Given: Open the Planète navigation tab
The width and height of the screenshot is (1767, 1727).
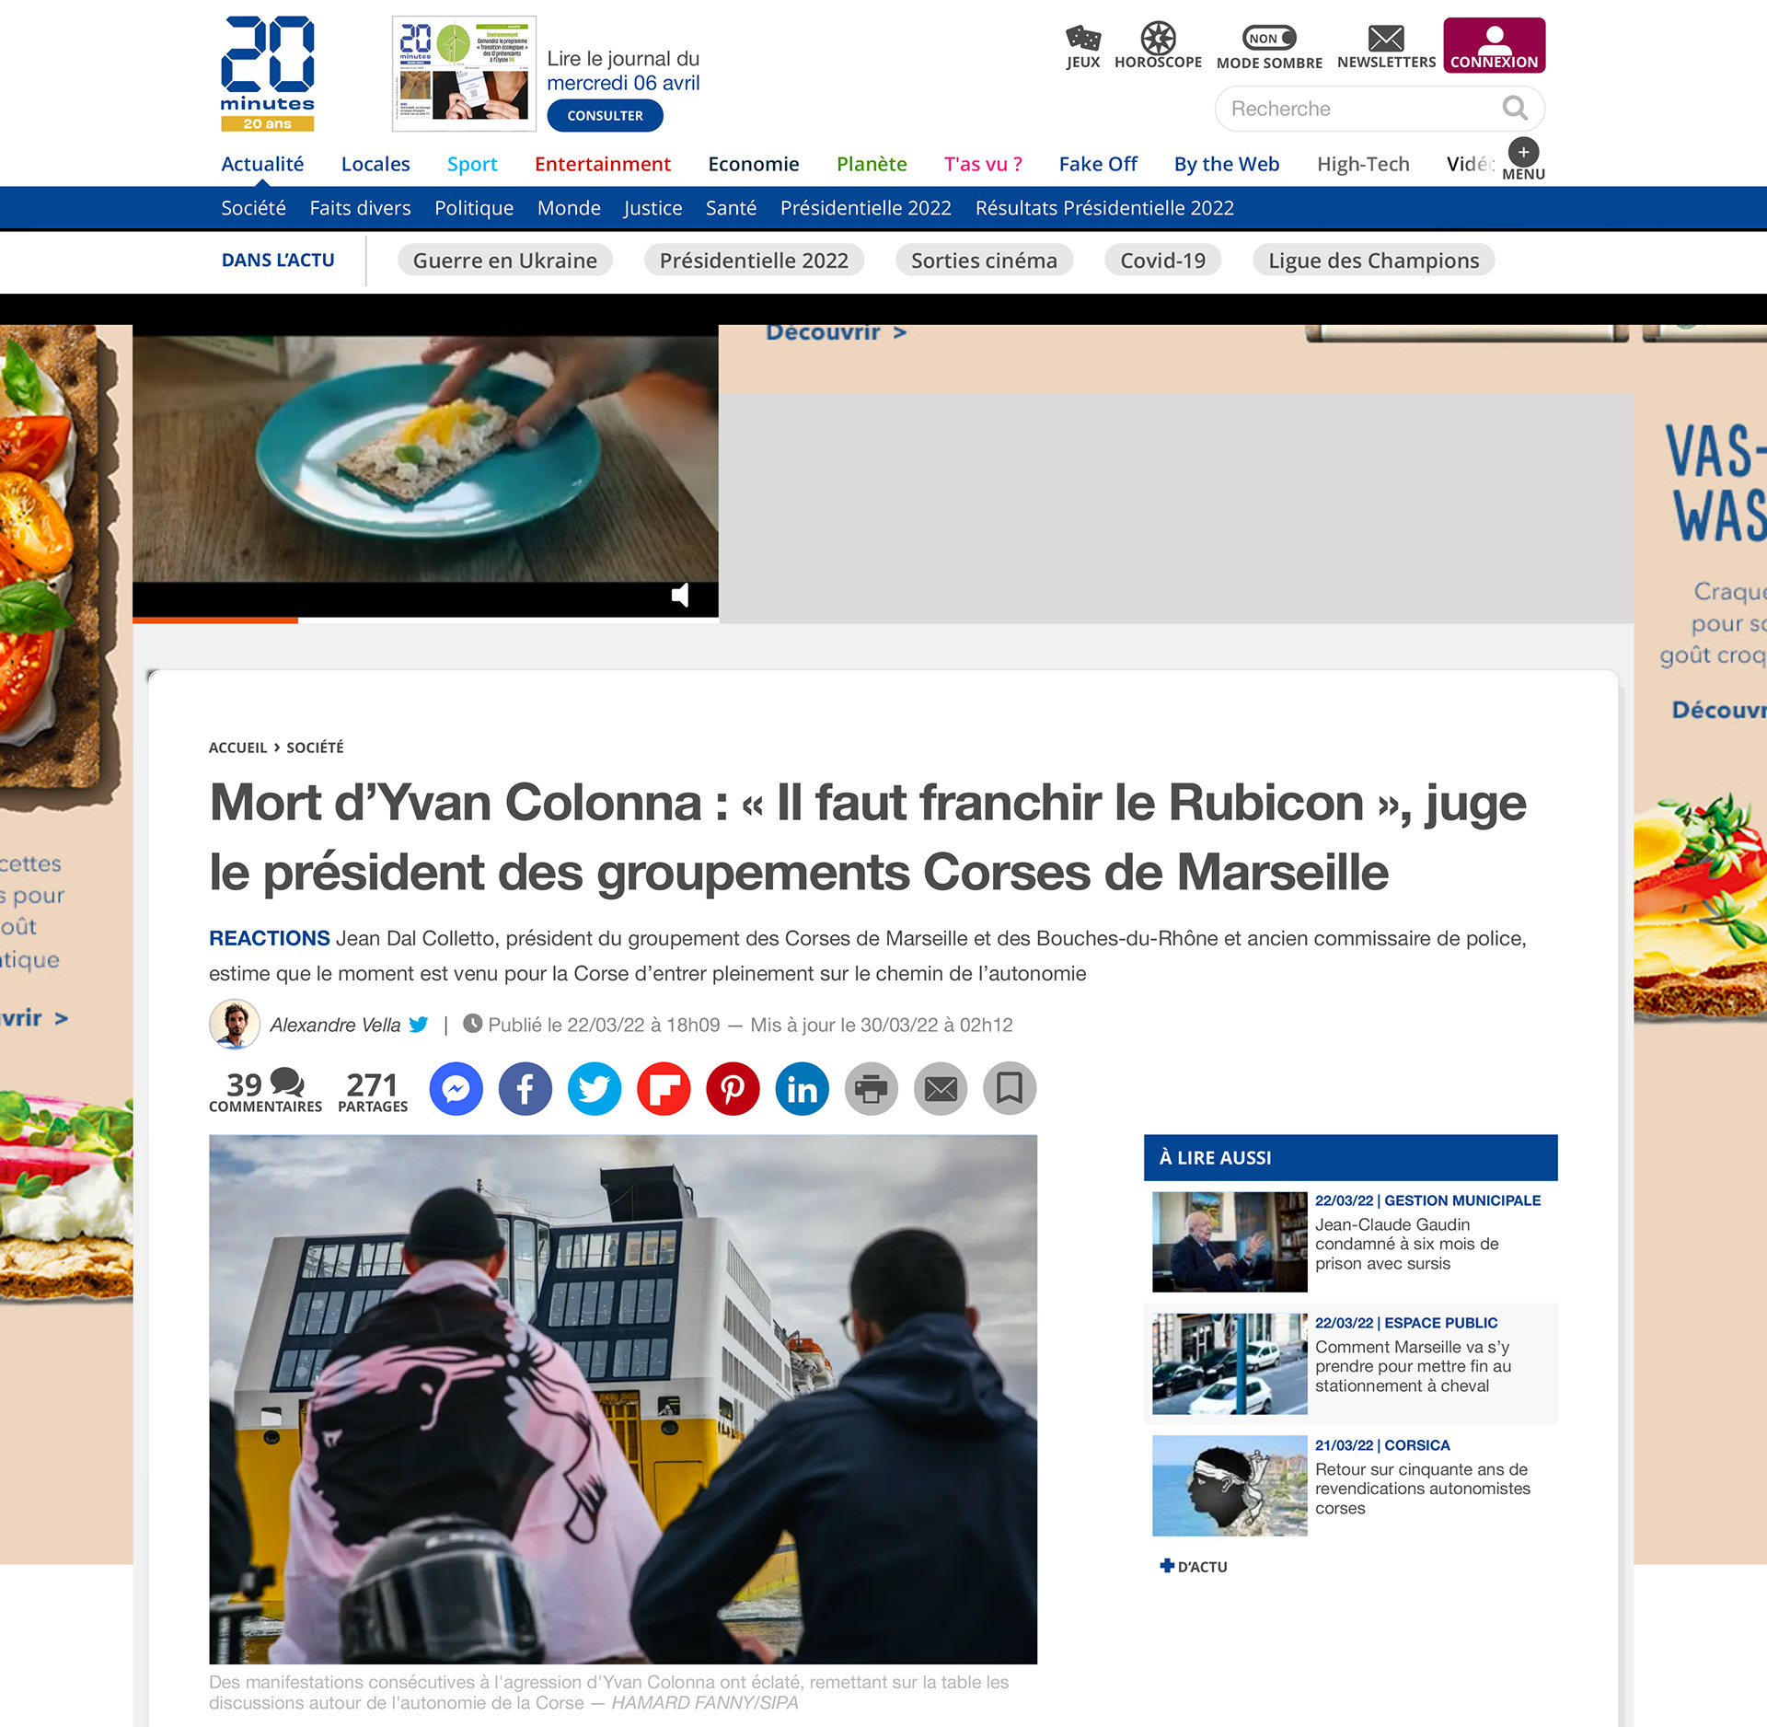Looking at the screenshot, I should [x=872, y=164].
